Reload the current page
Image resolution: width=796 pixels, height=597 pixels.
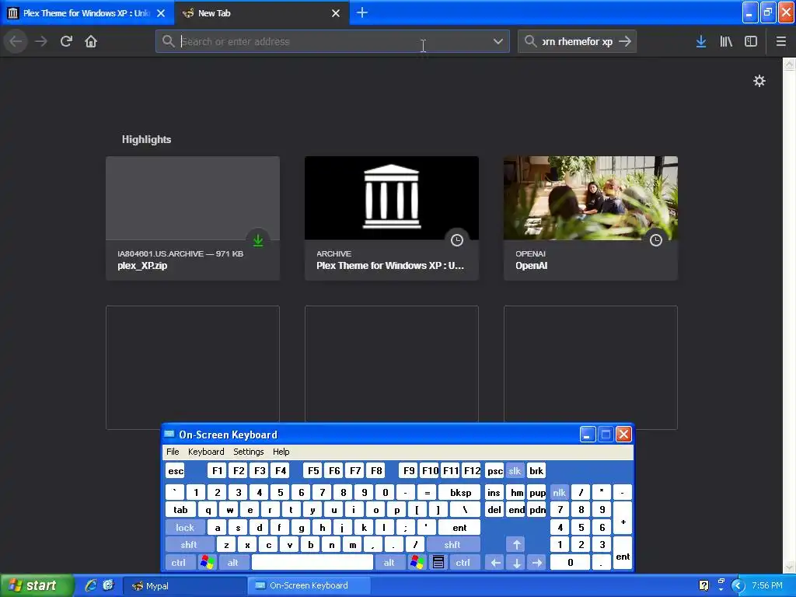pyautogui.click(x=66, y=41)
